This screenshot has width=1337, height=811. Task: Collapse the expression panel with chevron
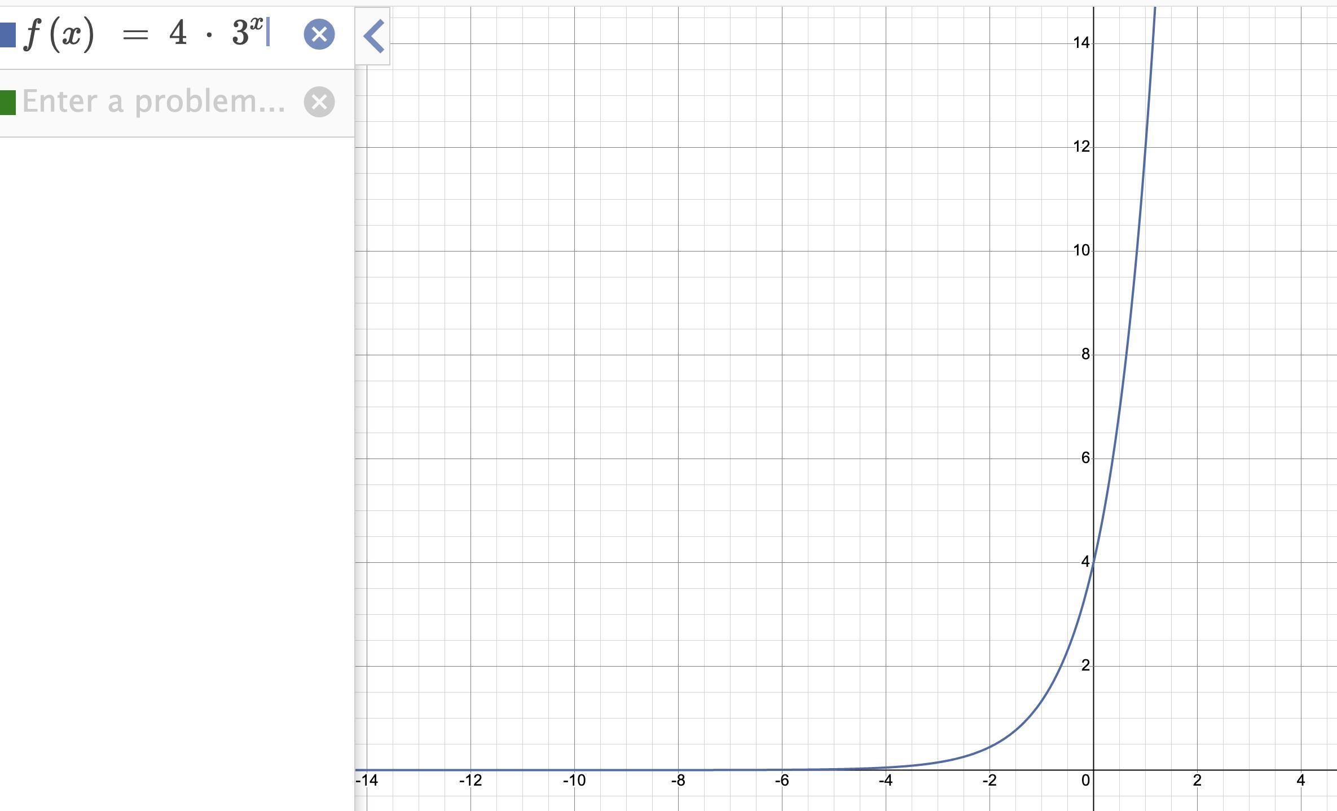[373, 36]
